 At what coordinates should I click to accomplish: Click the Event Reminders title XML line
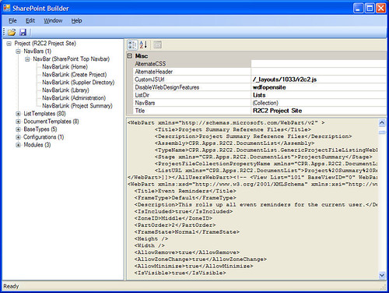coord(185,191)
